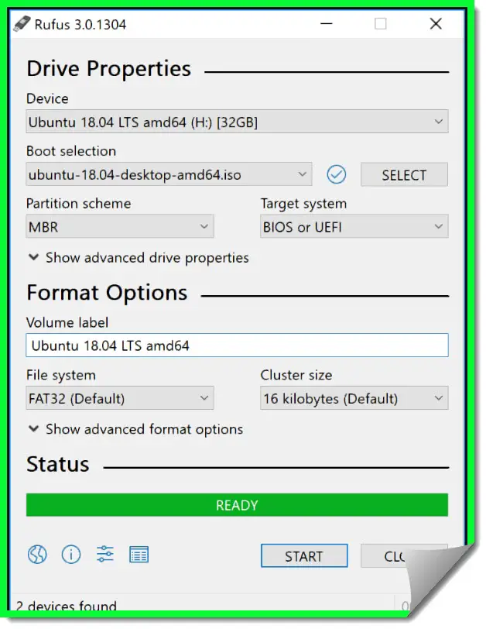This screenshot has height=629, width=486.
Task: Click the Rufus USB drive title icon
Action: point(22,24)
